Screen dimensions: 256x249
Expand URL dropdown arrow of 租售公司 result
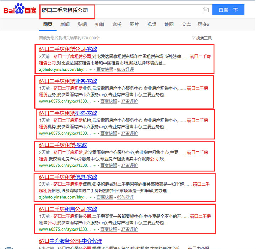pos(94,229)
